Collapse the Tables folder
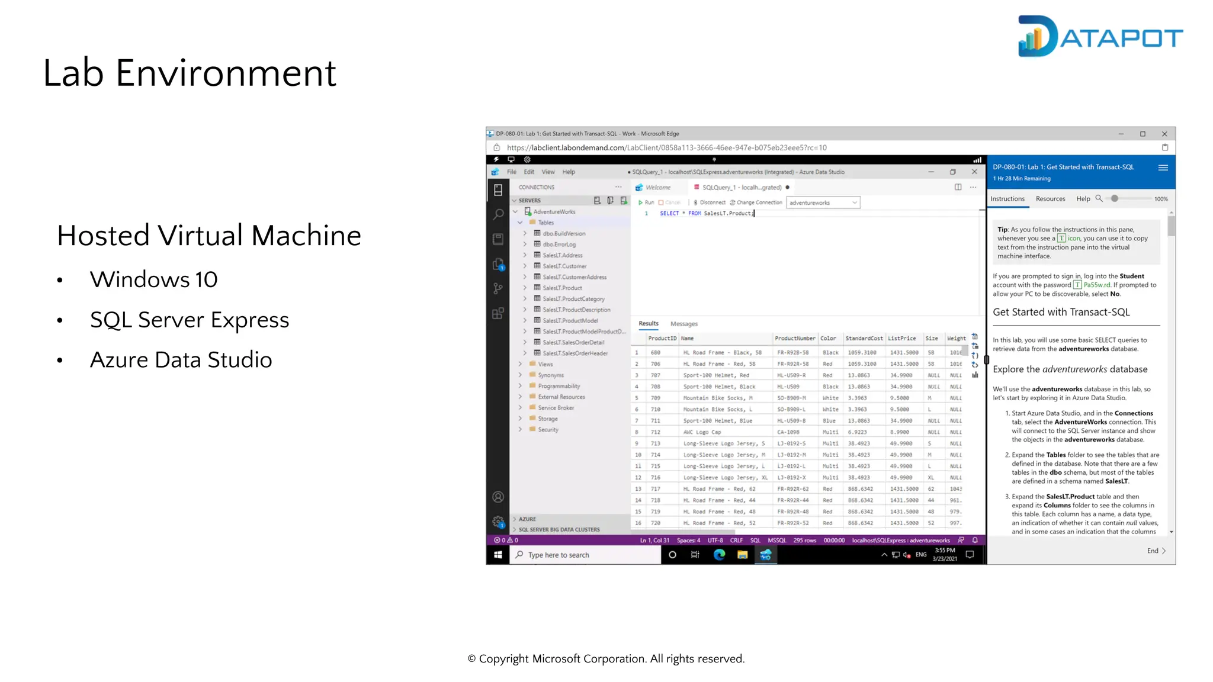Viewport: 1213px width, 682px height. click(520, 223)
